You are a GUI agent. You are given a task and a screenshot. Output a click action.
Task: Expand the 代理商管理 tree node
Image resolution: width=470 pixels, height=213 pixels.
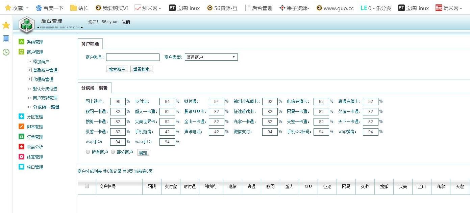[30, 79]
